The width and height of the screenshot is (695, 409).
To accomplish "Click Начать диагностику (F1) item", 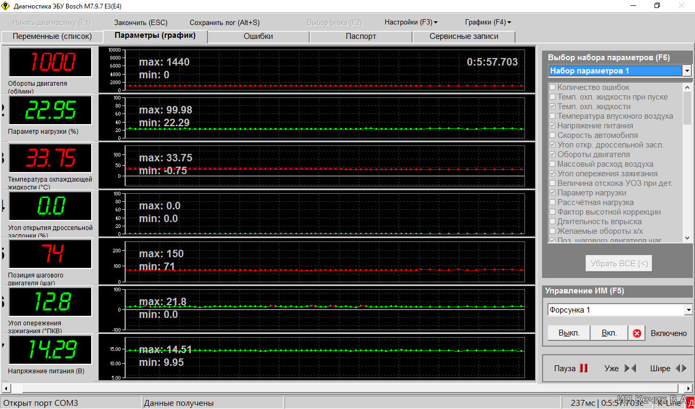I will pos(52,22).
